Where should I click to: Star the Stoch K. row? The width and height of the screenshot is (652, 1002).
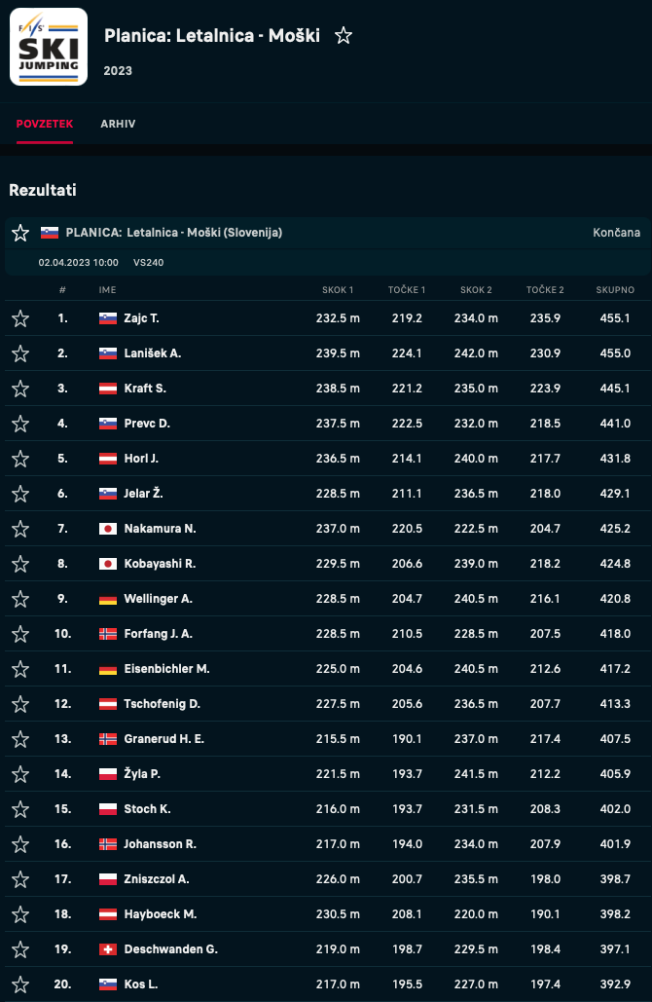(x=20, y=810)
